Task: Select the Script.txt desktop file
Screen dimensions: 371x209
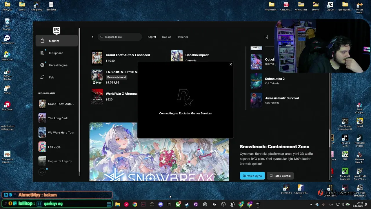Action: coord(51,6)
